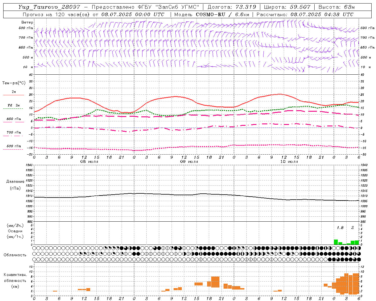Select the Прогноз на 120 часа(ов) text
This screenshot has width=376, height=301.
[x=56, y=14]
